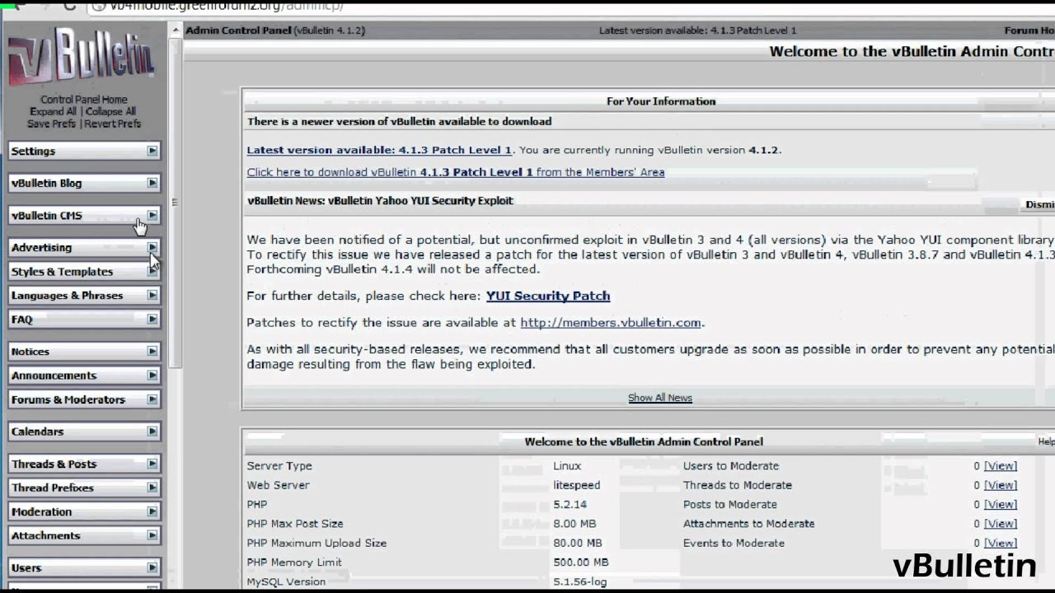The width and height of the screenshot is (1055, 593).
Task: Select the 'litespeed' web server value
Action: click(576, 485)
